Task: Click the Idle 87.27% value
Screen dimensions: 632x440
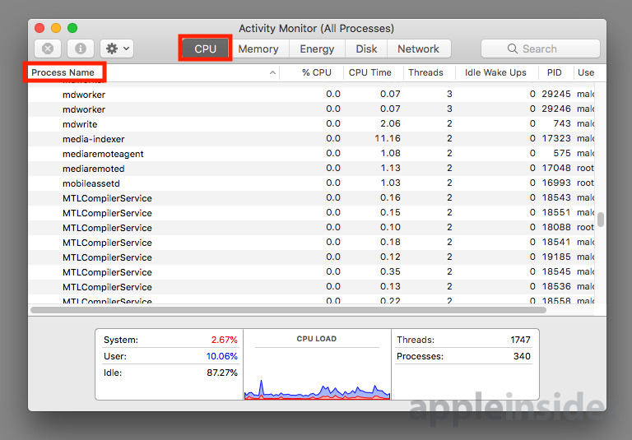Action: click(x=222, y=373)
